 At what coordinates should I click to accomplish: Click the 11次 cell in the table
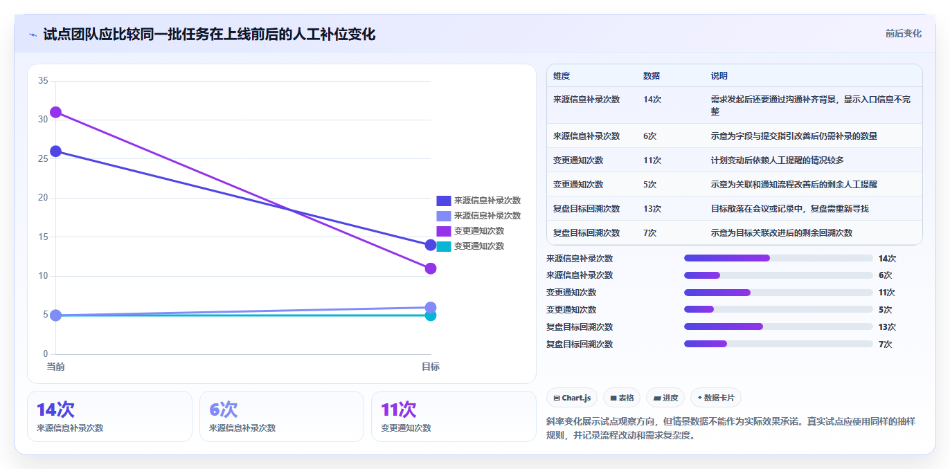[x=652, y=160]
